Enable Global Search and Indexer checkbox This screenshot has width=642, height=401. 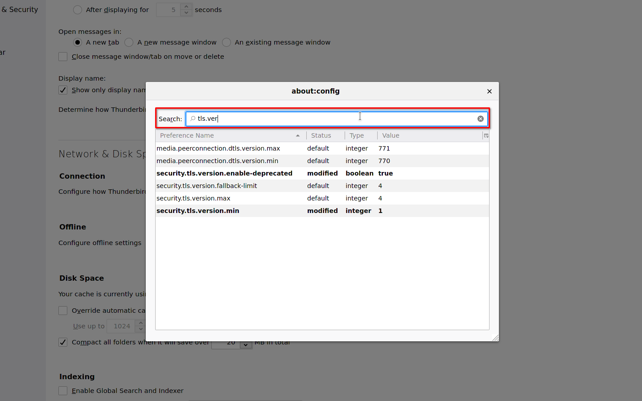point(63,391)
